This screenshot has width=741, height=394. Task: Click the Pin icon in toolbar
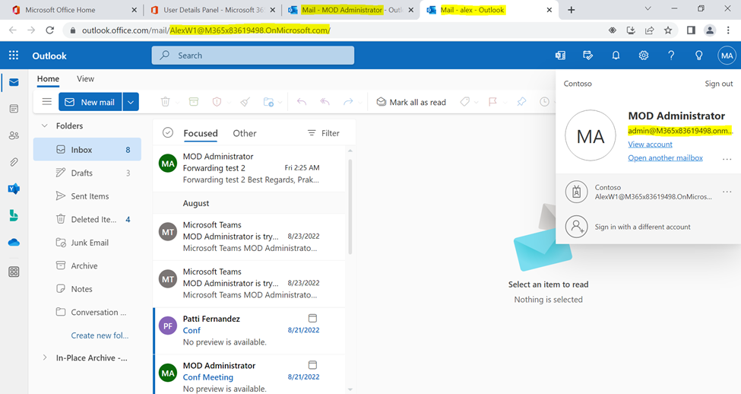tap(521, 102)
